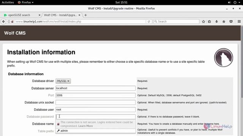Viewport: 243px width, 136px height.
Task: Click the insecure connection padlock icon
Action: click(x=12, y=22)
